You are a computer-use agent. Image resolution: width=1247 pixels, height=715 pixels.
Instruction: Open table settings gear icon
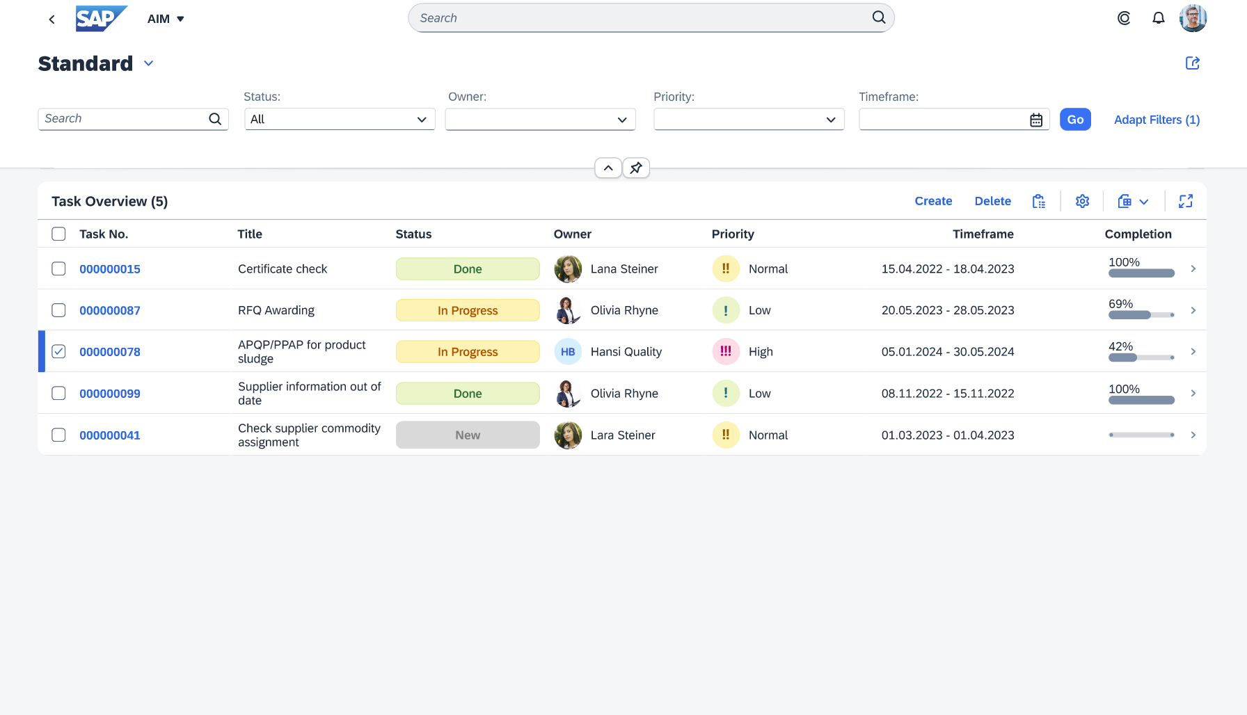(1082, 201)
